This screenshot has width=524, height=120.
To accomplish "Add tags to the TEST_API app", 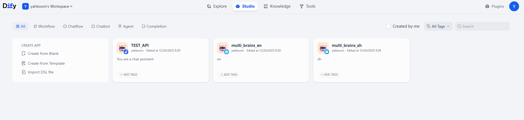I will point(128,75).
